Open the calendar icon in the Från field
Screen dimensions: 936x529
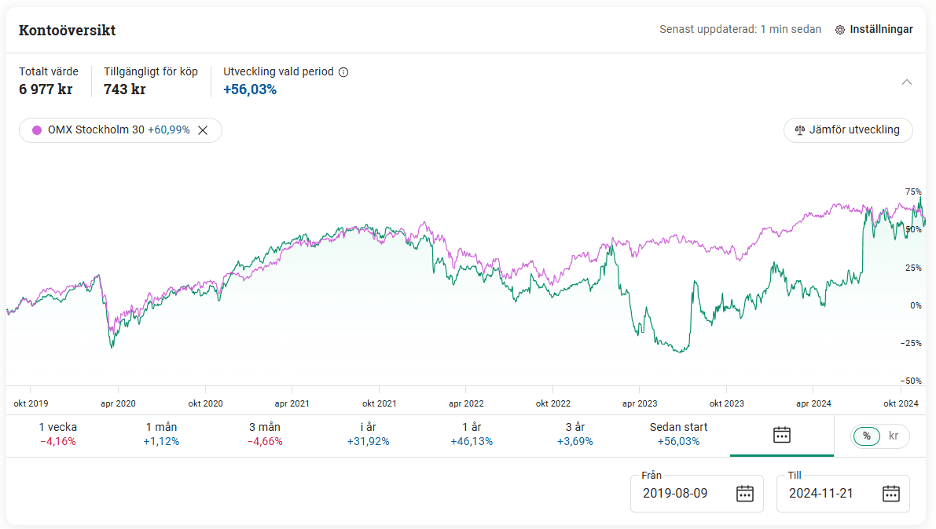pos(744,494)
